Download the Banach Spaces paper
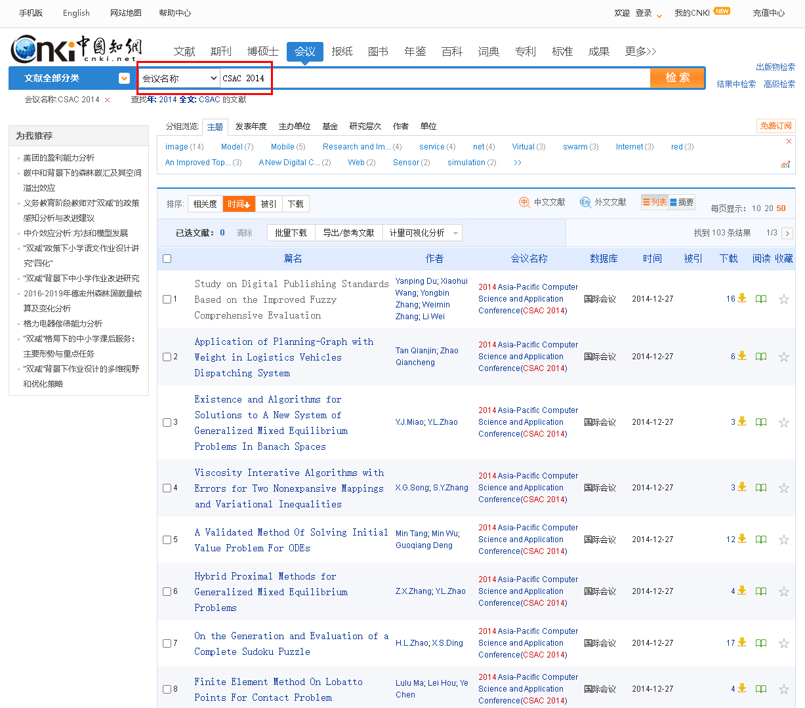The image size is (805, 708). pos(742,422)
